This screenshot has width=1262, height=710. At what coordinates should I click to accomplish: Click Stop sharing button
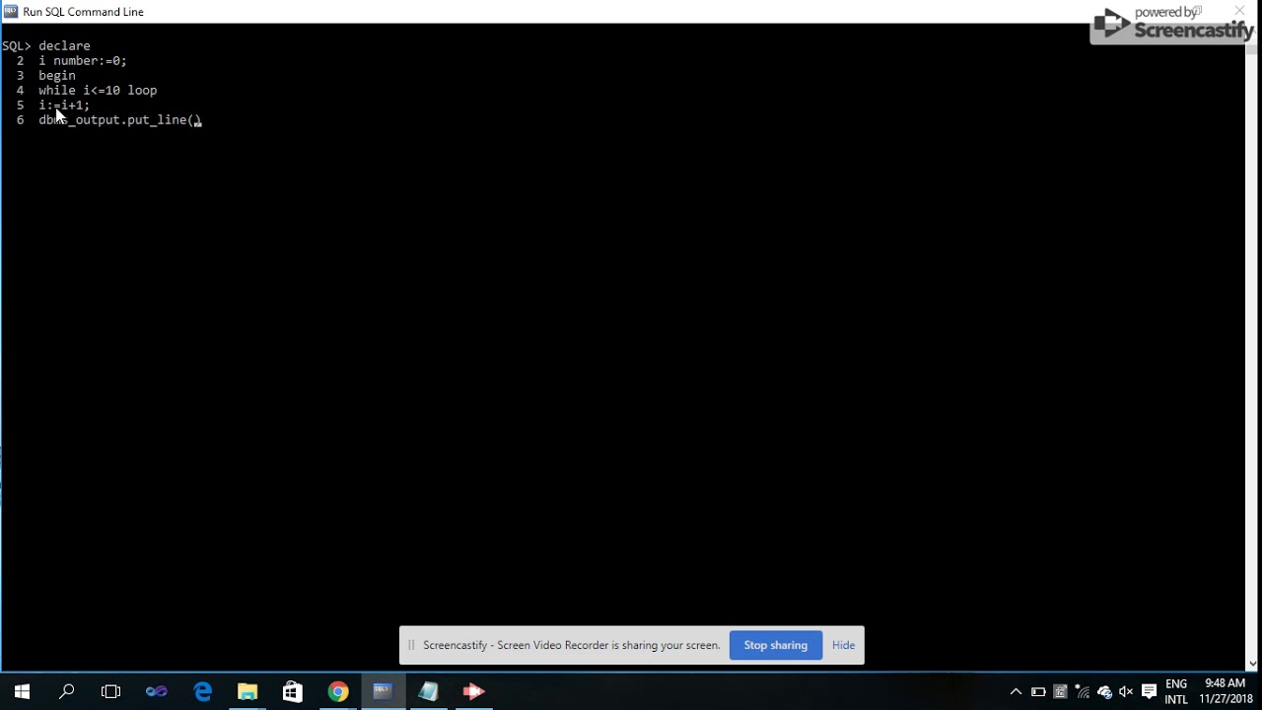pos(776,645)
